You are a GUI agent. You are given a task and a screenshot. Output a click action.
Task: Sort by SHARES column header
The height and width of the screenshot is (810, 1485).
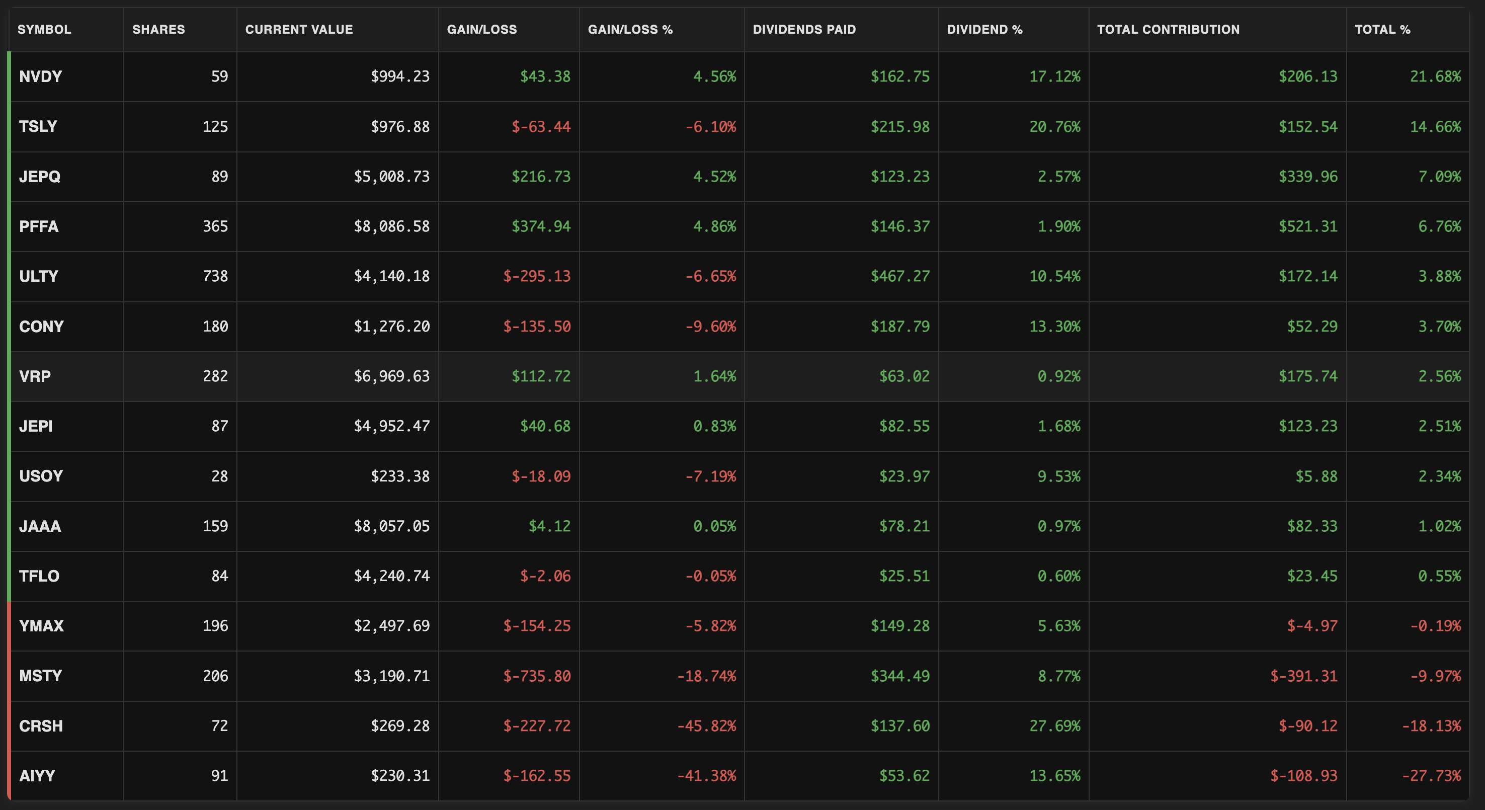pos(158,29)
